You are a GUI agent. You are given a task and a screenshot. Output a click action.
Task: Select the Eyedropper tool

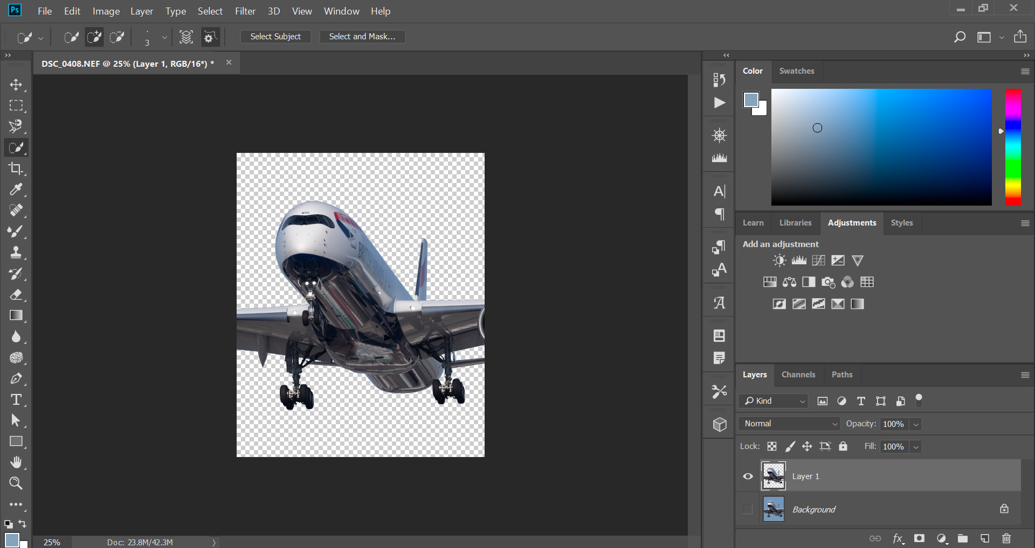tap(16, 189)
